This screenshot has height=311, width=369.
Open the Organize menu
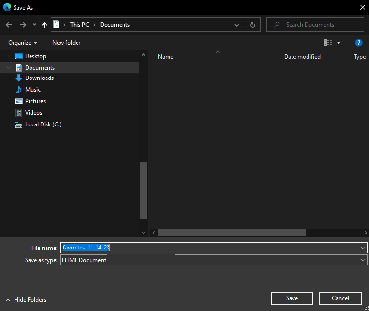click(x=23, y=43)
